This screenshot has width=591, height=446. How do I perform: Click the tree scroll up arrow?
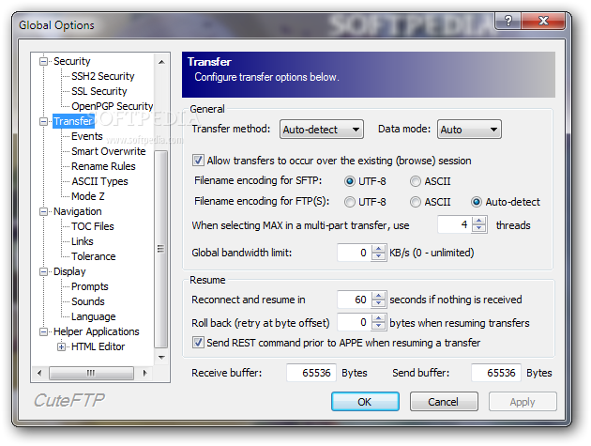click(x=161, y=62)
